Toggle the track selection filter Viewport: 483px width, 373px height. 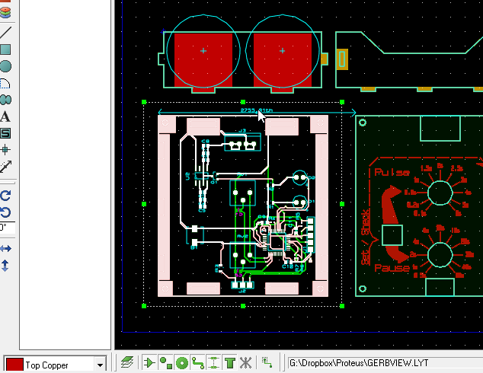197,363
